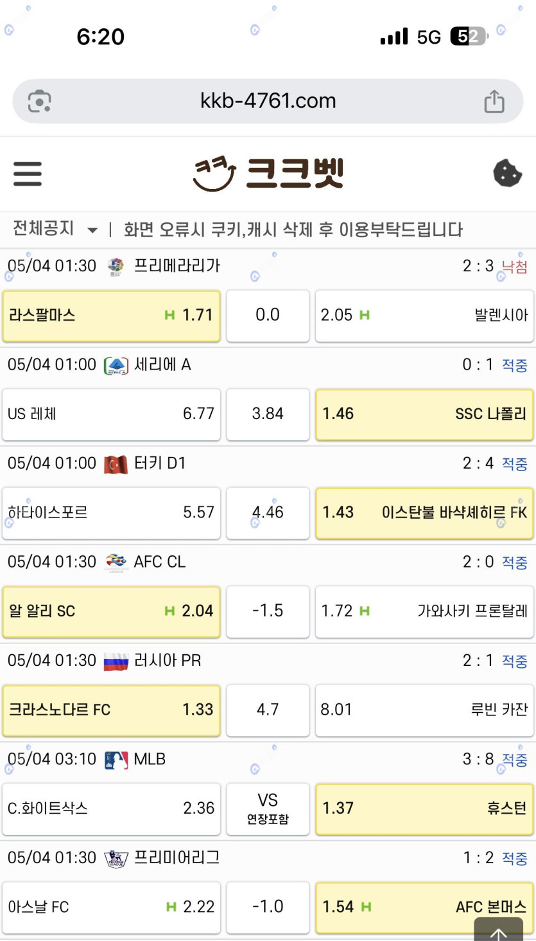Select 아스날 FC handicap 2.22 odds
The height and width of the screenshot is (941, 536).
112,907
